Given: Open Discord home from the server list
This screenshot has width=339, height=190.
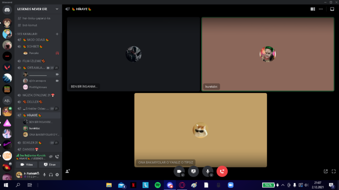Looking at the screenshot, I should click(x=7, y=10).
